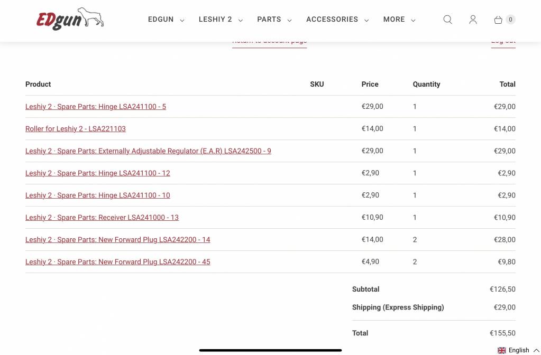Expand the ACCESSORIES menu chevron

coord(366,20)
